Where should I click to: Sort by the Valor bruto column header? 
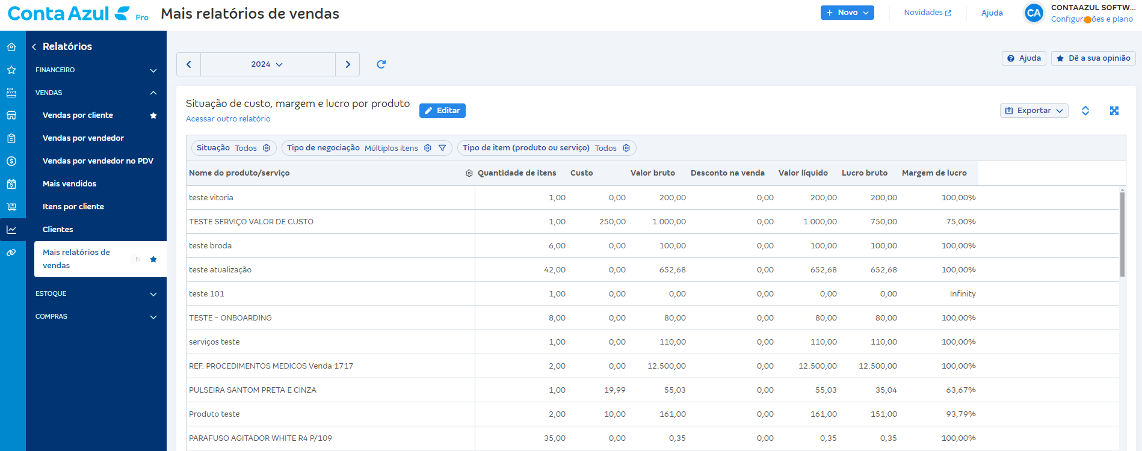tap(652, 173)
